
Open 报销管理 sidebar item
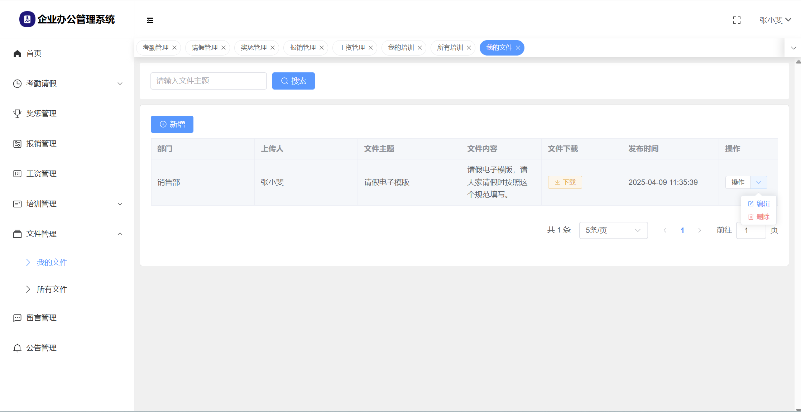click(x=41, y=144)
